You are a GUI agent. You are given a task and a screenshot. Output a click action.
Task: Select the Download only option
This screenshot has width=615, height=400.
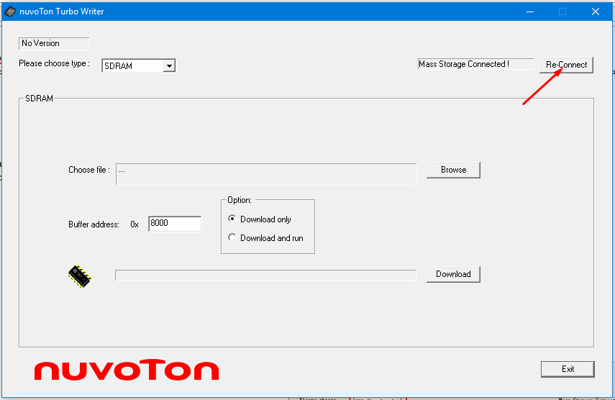pyautogui.click(x=232, y=219)
